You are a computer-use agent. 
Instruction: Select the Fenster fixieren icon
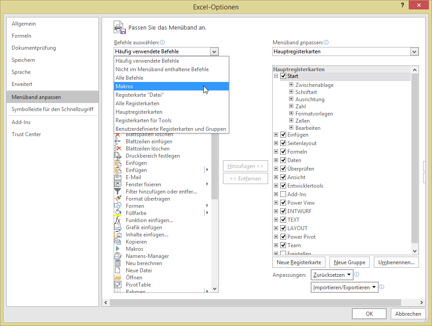pos(118,184)
